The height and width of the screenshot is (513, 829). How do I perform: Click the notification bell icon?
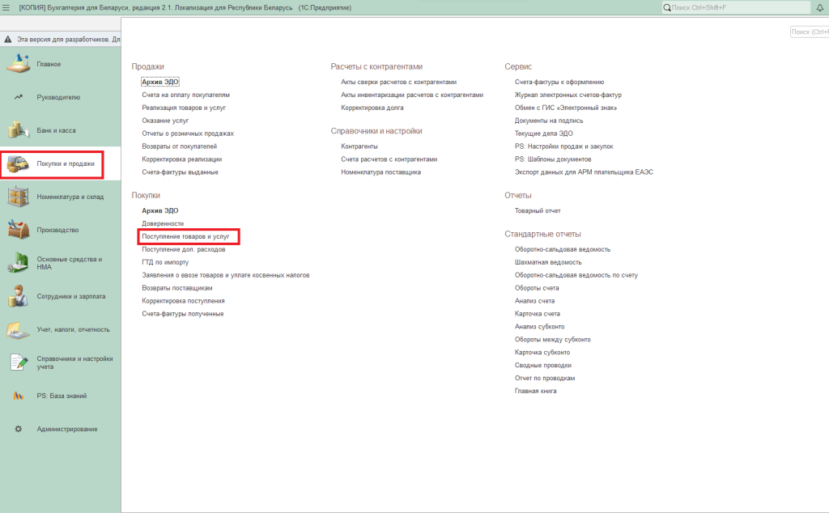pos(819,7)
